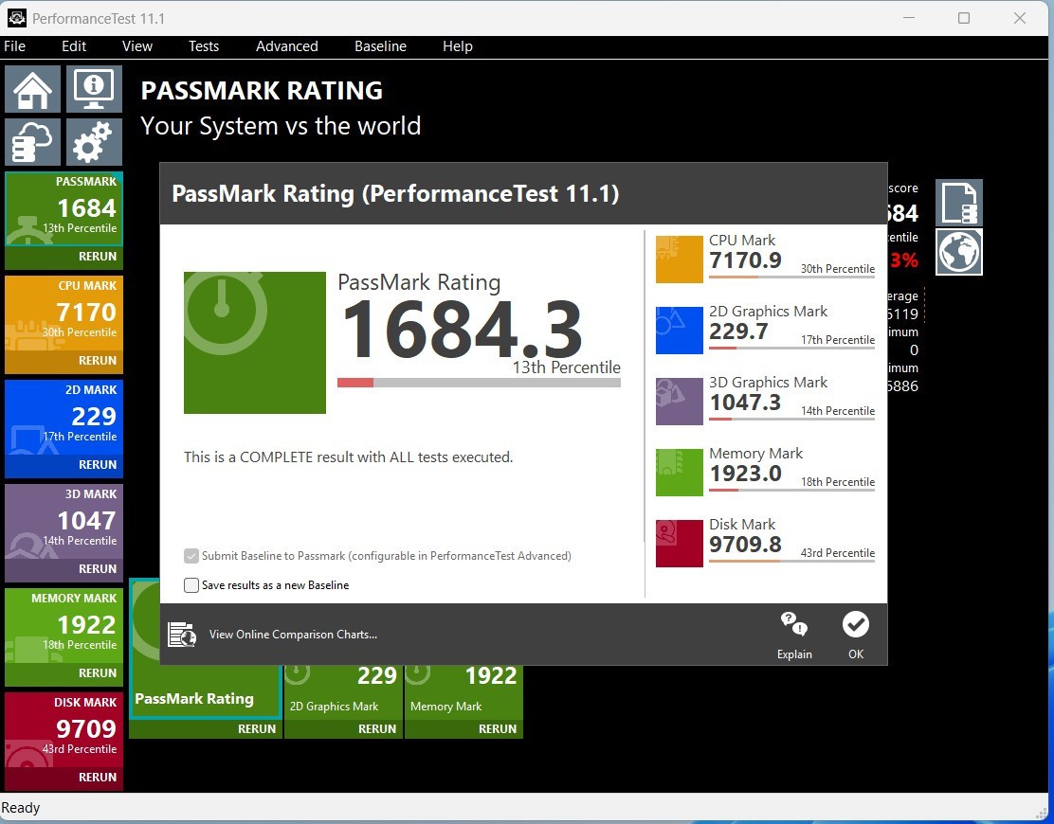Image resolution: width=1054 pixels, height=824 pixels.
Task: Open the settings gears icon
Action: [94, 142]
